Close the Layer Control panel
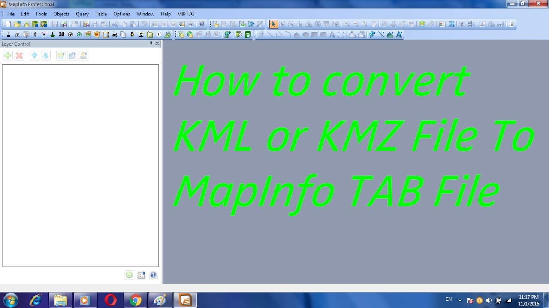 157,44
